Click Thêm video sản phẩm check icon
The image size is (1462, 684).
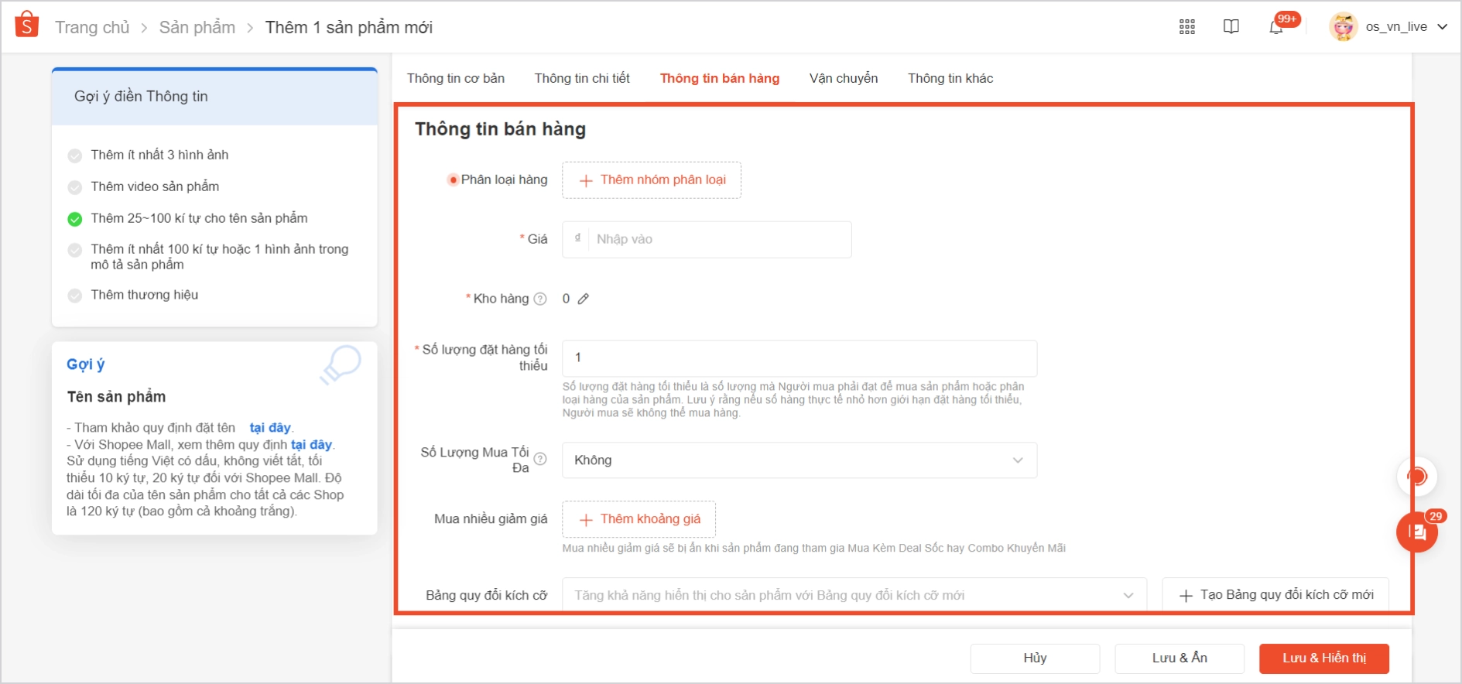point(75,187)
